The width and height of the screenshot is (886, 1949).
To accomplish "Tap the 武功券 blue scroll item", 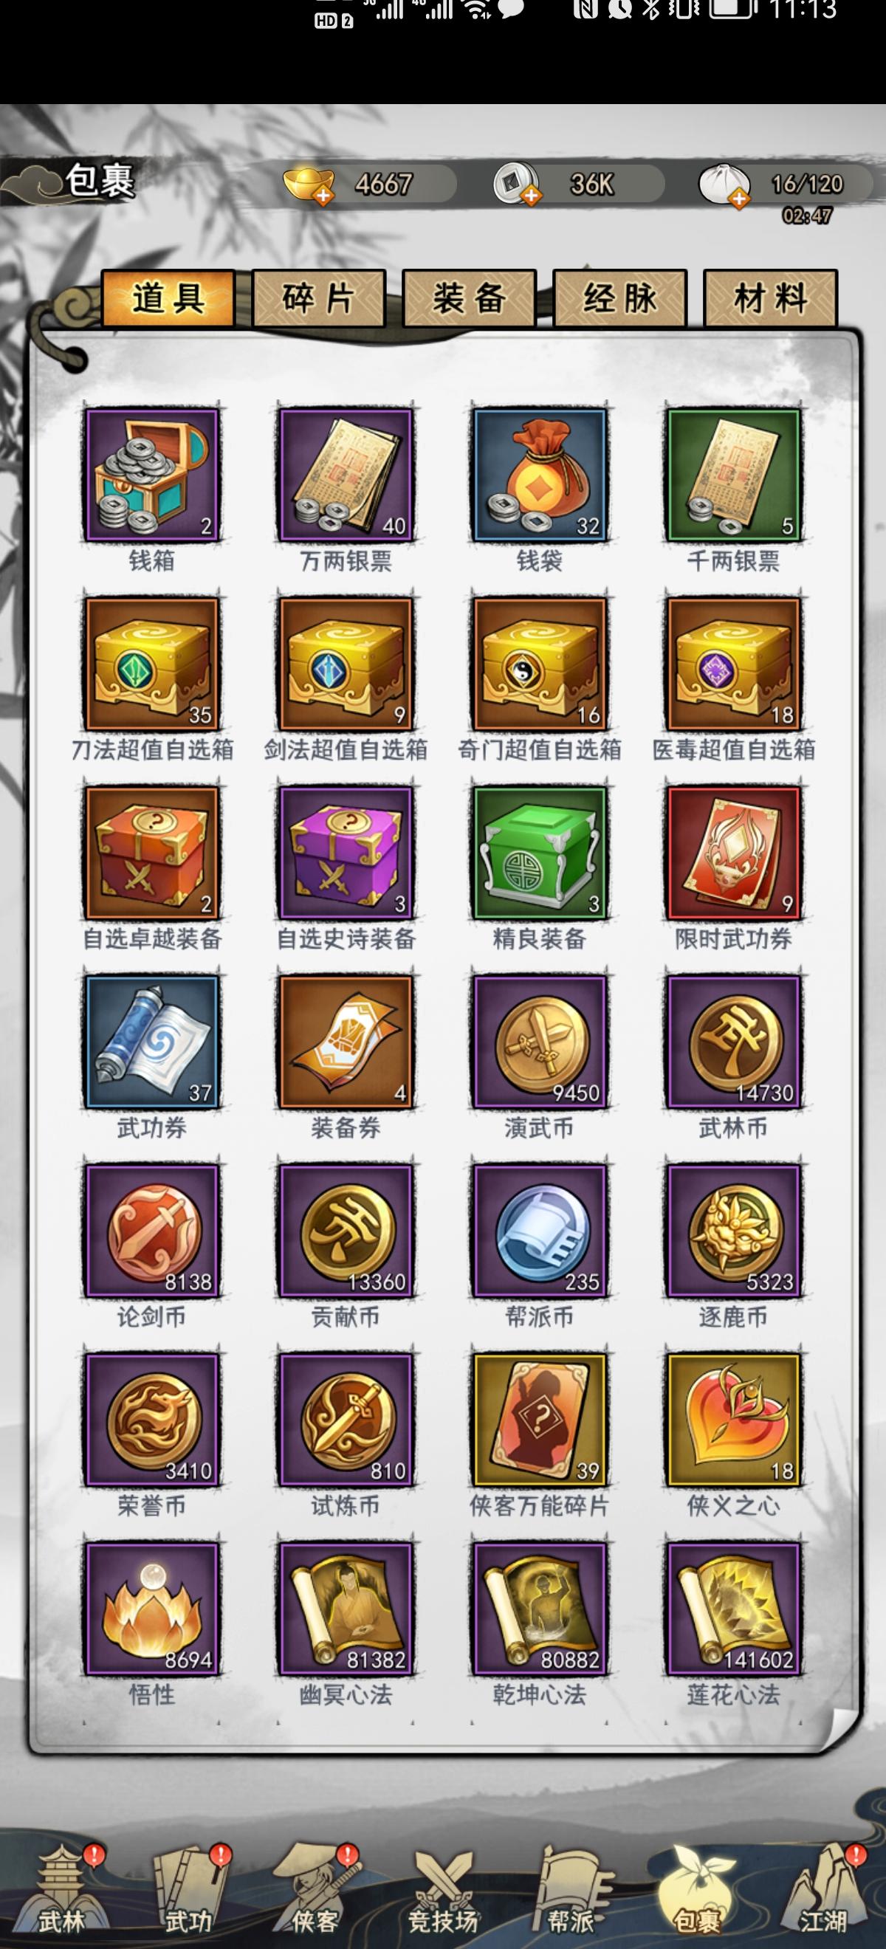I will pos(152,1042).
